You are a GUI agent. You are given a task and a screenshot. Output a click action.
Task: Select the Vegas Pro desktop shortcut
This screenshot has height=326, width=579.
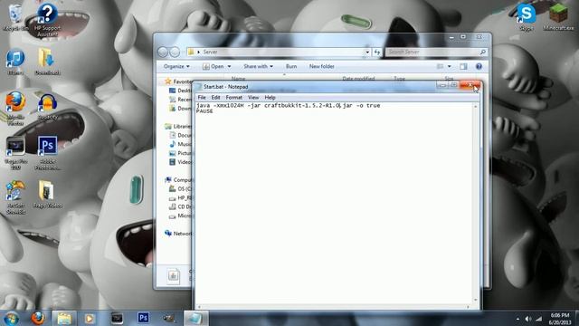point(15,153)
